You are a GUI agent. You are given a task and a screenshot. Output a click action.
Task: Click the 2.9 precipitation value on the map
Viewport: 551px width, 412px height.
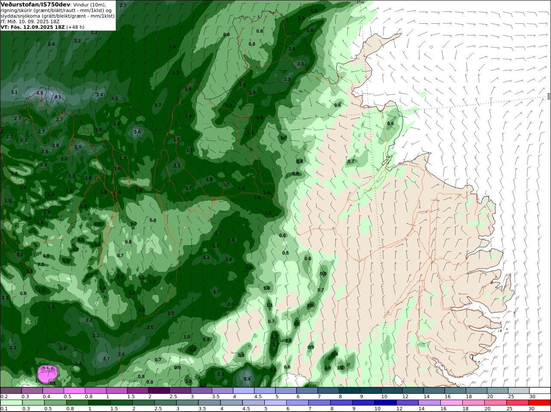pyautogui.click(x=78, y=147)
